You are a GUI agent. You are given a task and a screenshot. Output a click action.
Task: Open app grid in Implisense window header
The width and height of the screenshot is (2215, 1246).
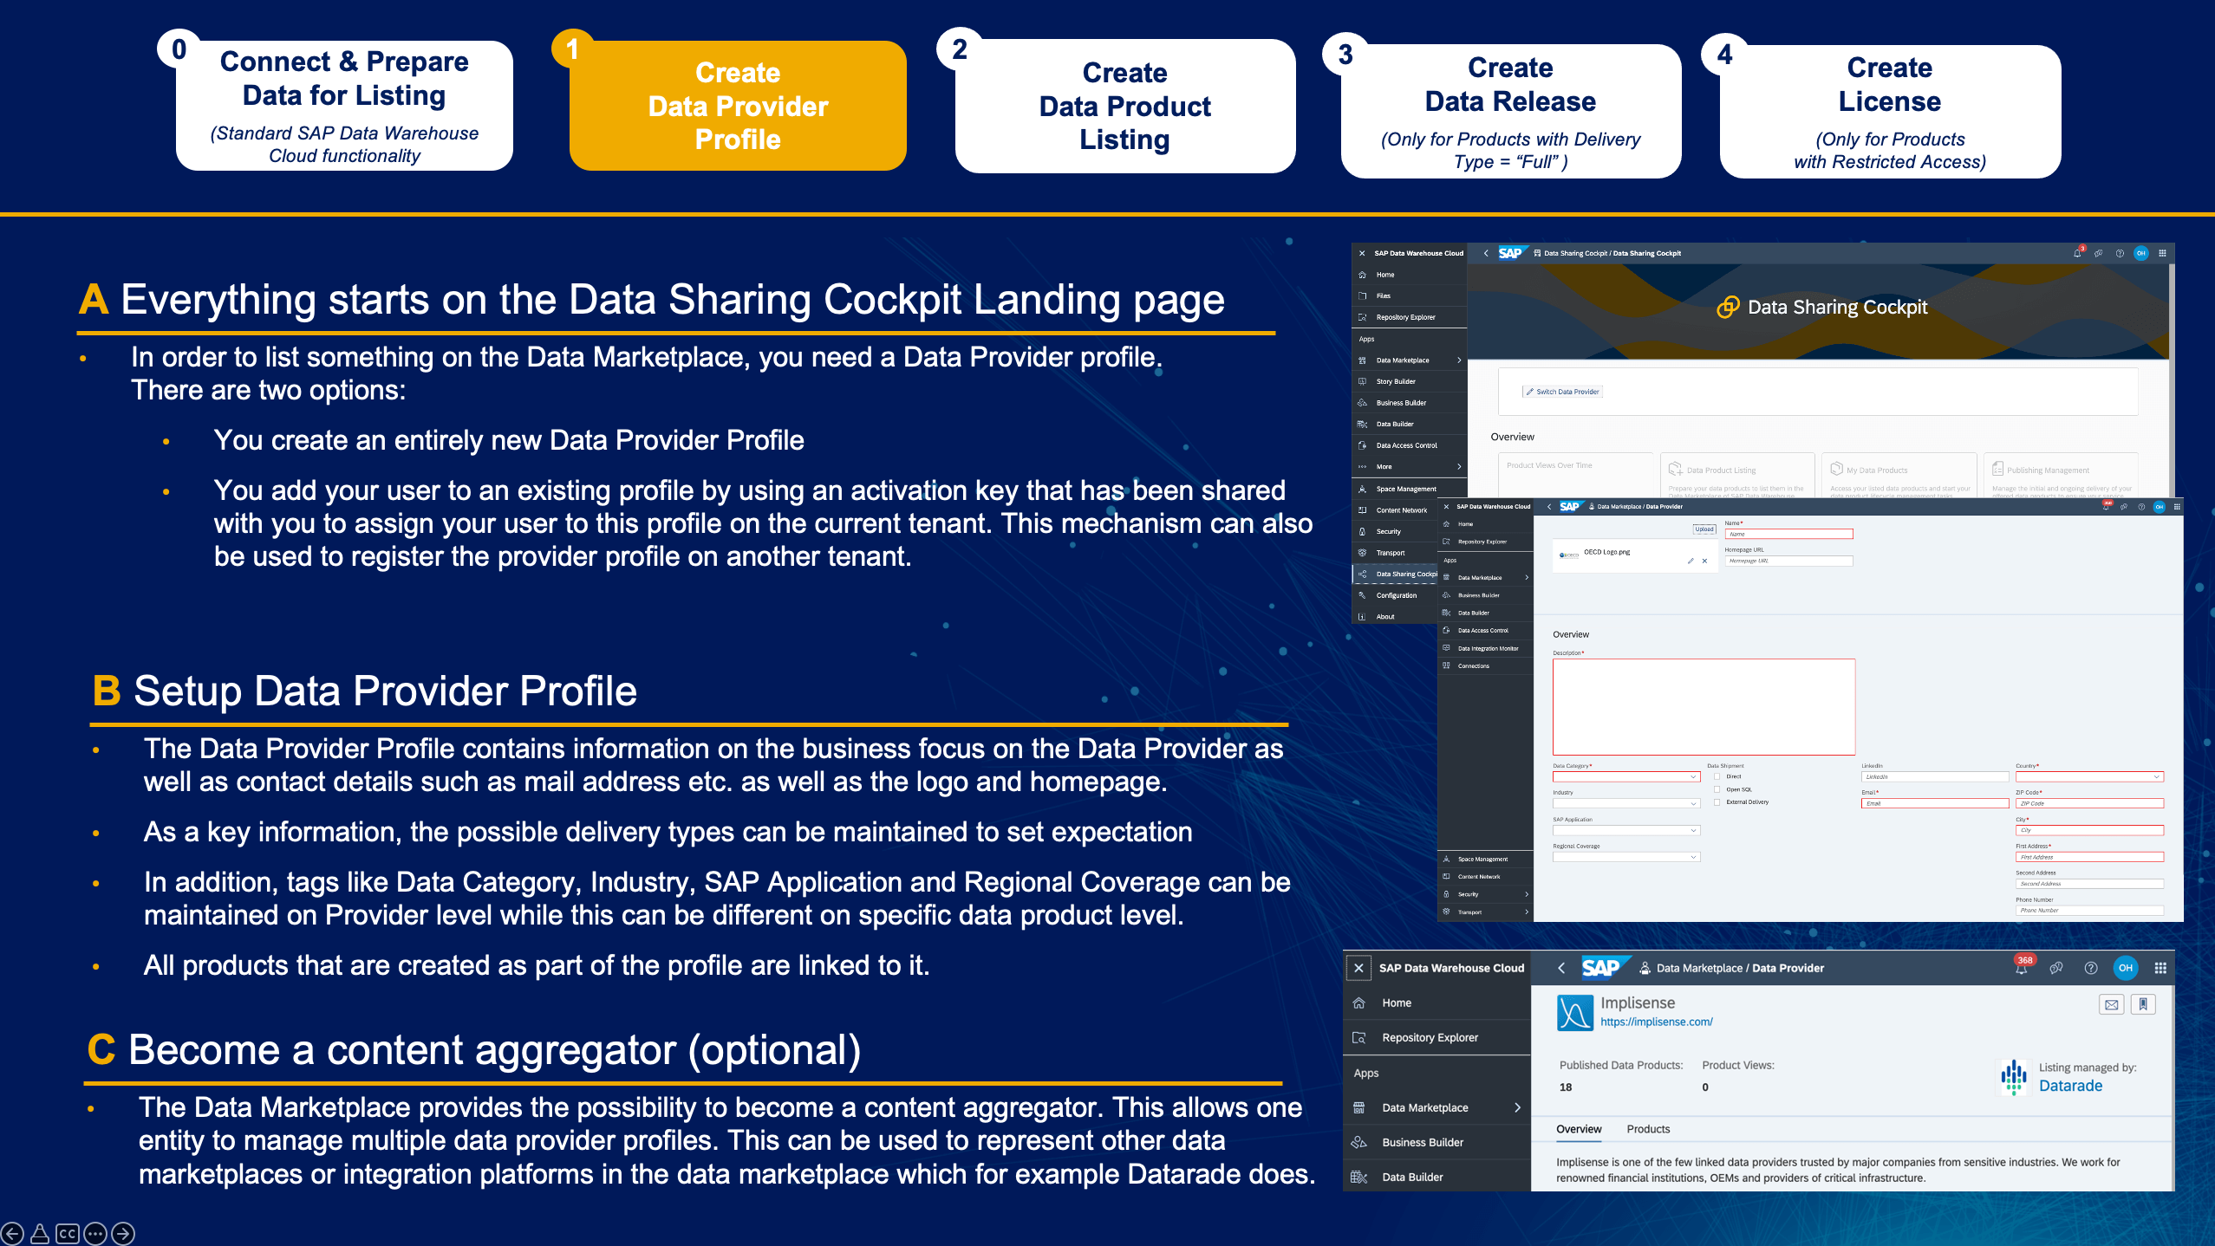(x=2160, y=968)
